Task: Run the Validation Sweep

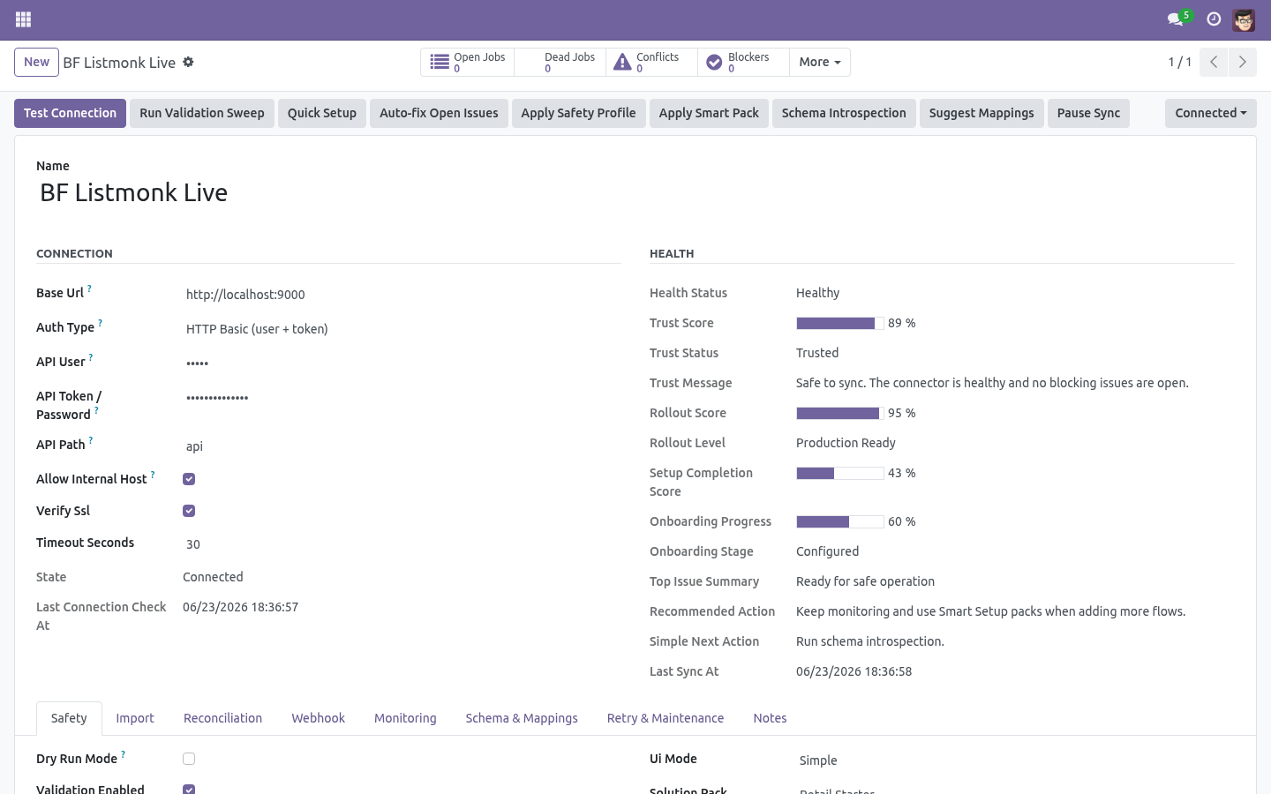Action: pos(202,113)
